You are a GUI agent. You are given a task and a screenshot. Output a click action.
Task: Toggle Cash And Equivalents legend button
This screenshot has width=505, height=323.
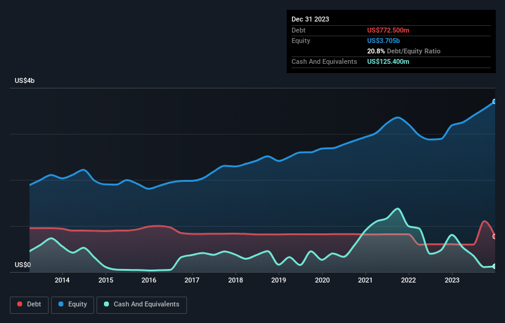pos(141,305)
